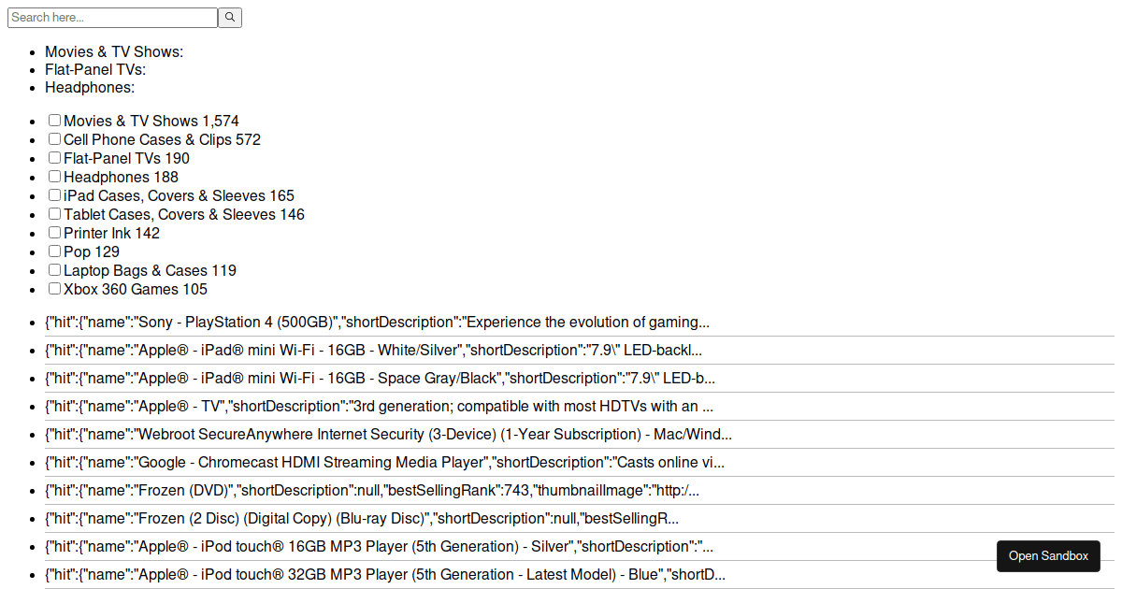Click the Webroot SecureAnywhere result entry

(x=580, y=435)
